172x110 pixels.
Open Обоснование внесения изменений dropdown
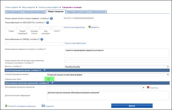96,88
